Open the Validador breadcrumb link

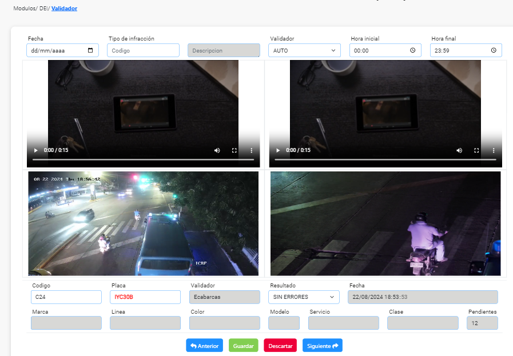pos(64,9)
